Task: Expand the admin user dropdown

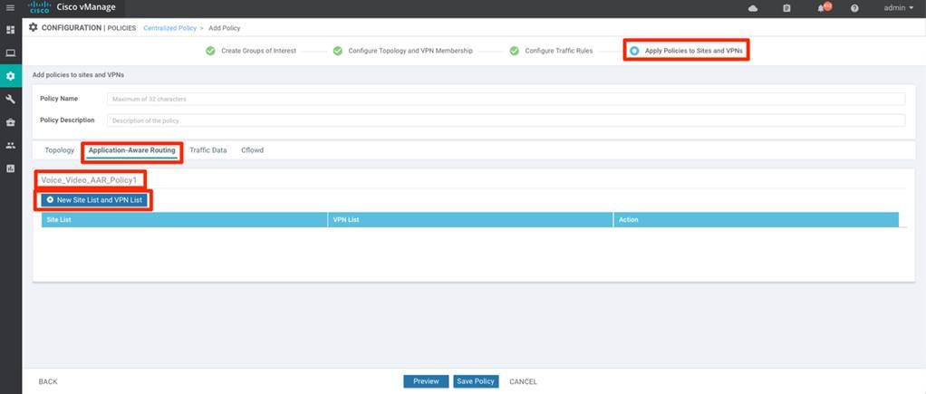Action: (x=898, y=8)
